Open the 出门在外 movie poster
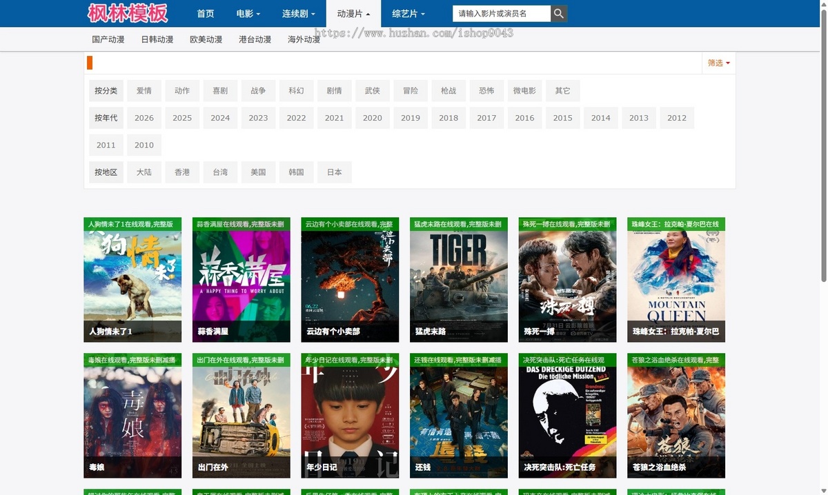The image size is (828, 495). [241, 416]
